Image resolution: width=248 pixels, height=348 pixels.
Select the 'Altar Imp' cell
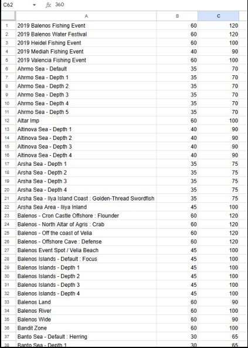pyautogui.click(x=86, y=121)
